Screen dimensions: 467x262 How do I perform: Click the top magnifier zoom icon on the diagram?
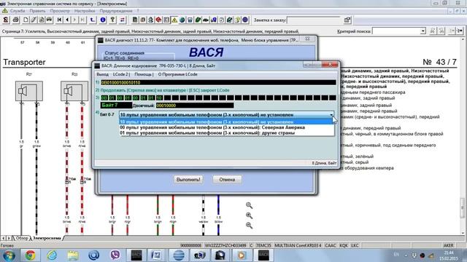249,205
